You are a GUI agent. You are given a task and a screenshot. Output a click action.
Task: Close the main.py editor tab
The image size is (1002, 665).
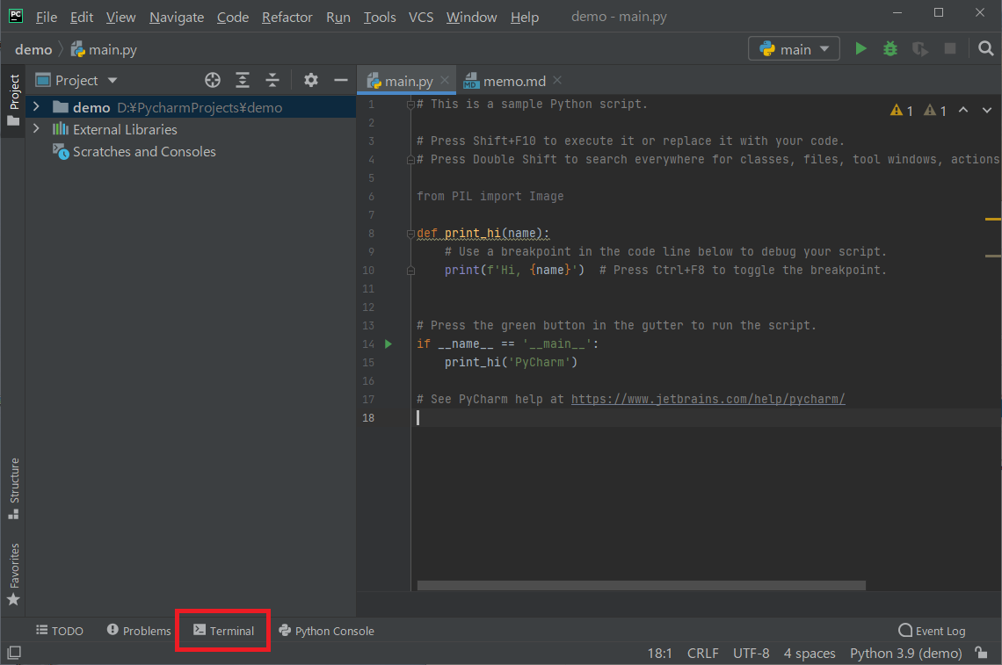tap(445, 80)
